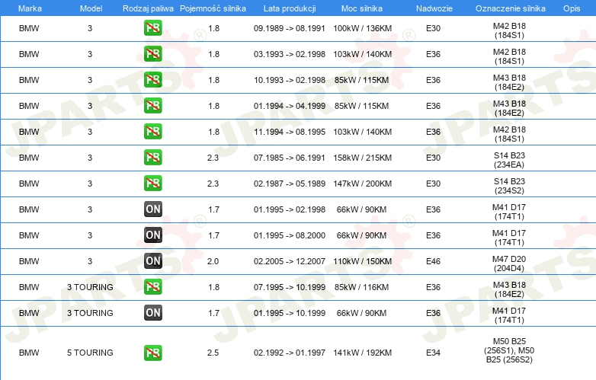Click the petrol icon in the 3 TOURING 1.8 row

pos(152,286)
